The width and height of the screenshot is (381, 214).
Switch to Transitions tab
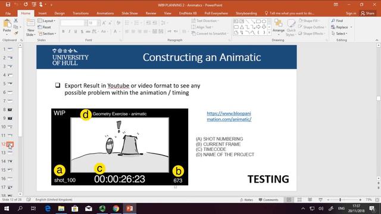pyautogui.click(x=81, y=13)
